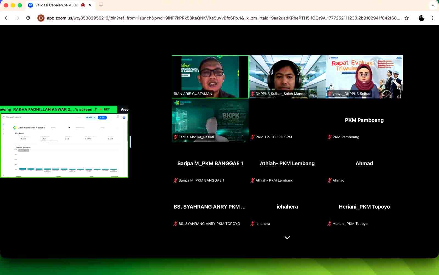Click the camera permission icon in address bar
439x275 pixels.
coord(41,18)
